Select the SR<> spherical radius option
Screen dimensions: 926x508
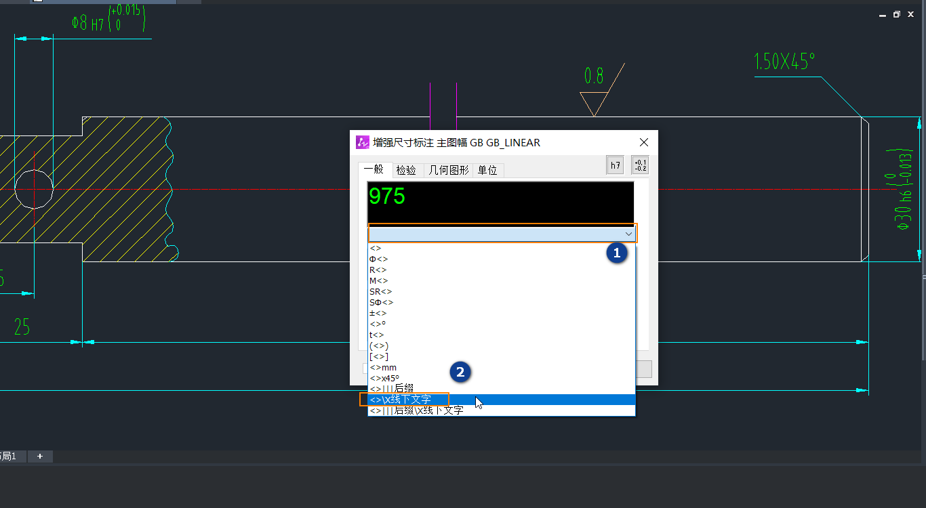click(502, 291)
